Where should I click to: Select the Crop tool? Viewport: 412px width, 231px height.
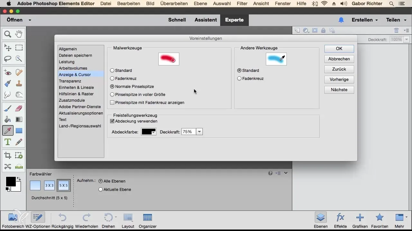(8, 156)
